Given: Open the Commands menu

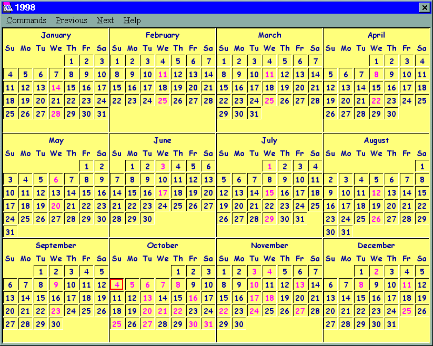Looking at the screenshot, I should pos(26,21).
